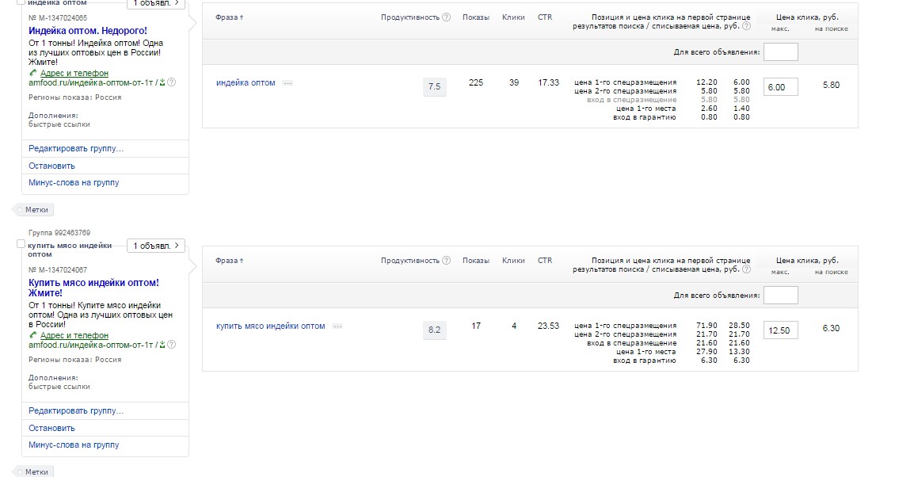Expand the '1 объявл.' button of the second group
This screenshot has height=477, width=914.
pyautogui.click(x=156, y=246)
